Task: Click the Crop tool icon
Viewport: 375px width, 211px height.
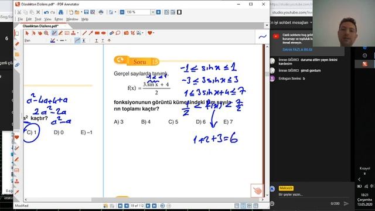Action: [133, 33]
